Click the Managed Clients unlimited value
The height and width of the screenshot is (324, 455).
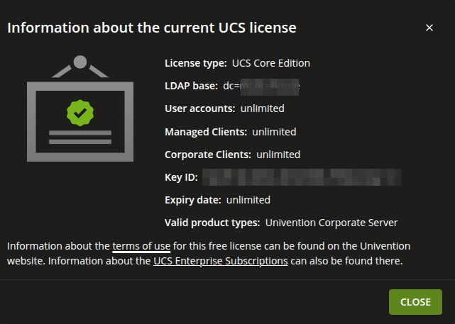tap(274, 132)
